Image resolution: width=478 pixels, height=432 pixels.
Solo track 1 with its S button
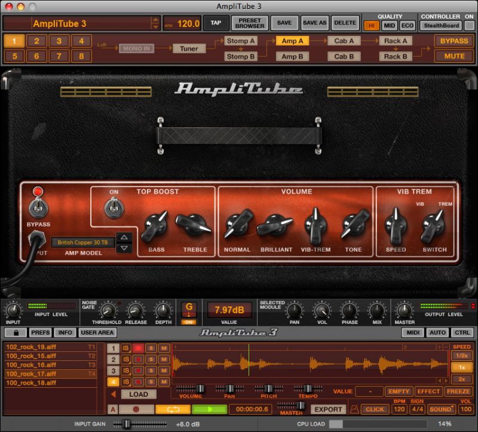click(151, 348)
